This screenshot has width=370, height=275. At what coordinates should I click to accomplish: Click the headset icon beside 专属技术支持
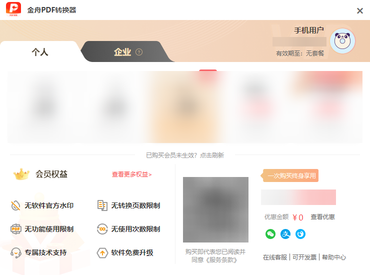pos(16,253)
